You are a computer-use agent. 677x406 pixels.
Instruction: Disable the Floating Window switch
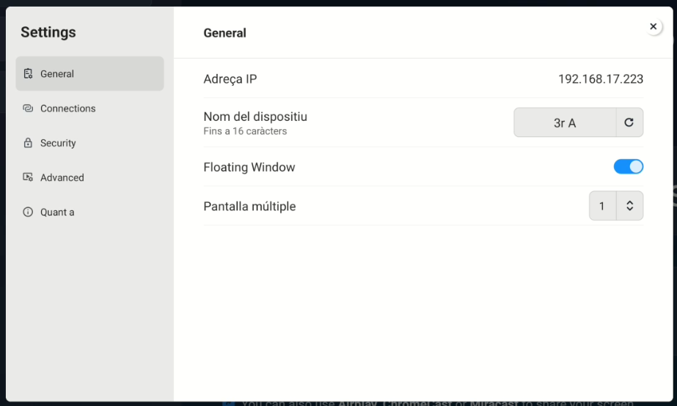[x=629, y=166]
